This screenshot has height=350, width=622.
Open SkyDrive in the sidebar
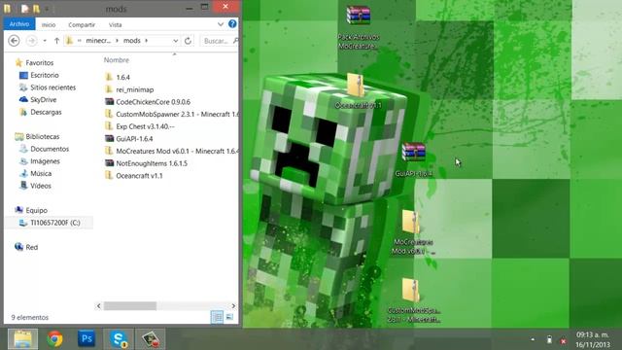click(x=43, y=99)
